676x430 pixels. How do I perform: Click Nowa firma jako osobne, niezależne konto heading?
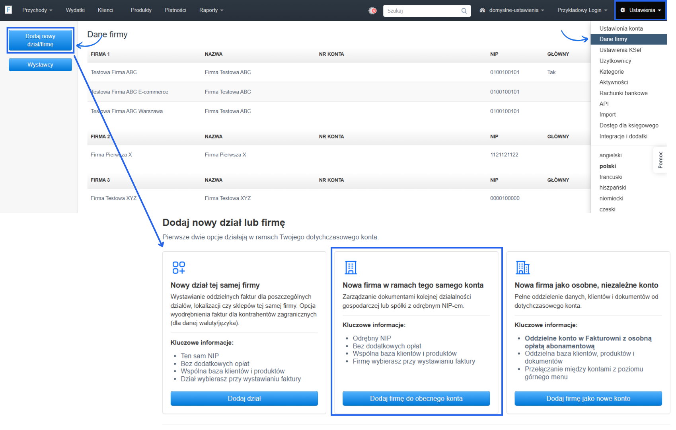(x=586, y=285)
